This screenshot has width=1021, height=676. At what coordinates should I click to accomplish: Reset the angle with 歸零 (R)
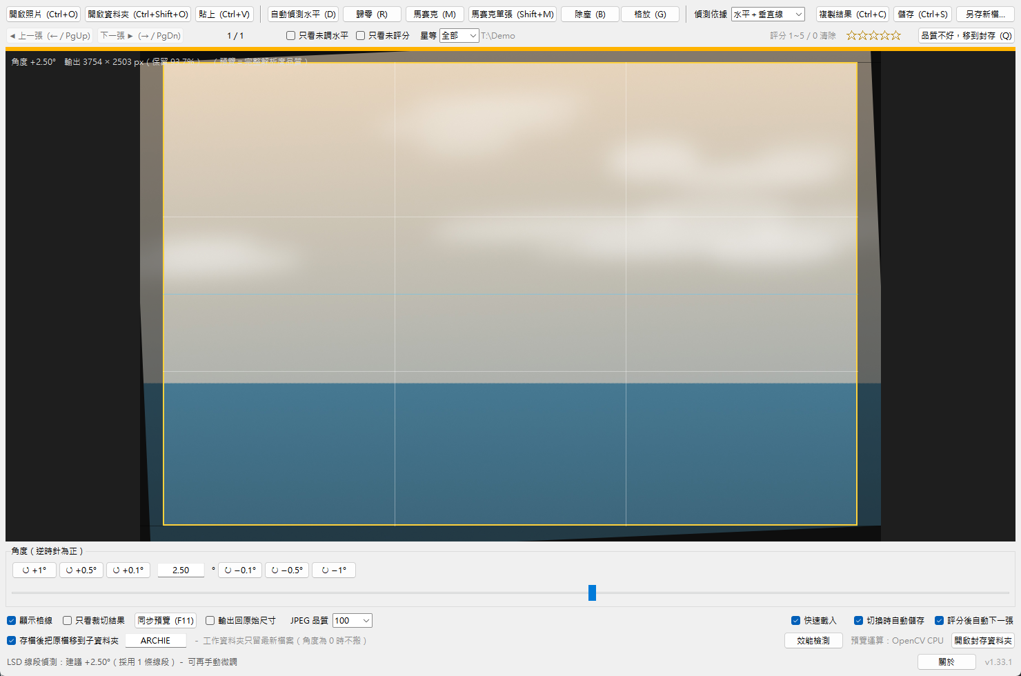pyautogui.click(x=372, y=14)
